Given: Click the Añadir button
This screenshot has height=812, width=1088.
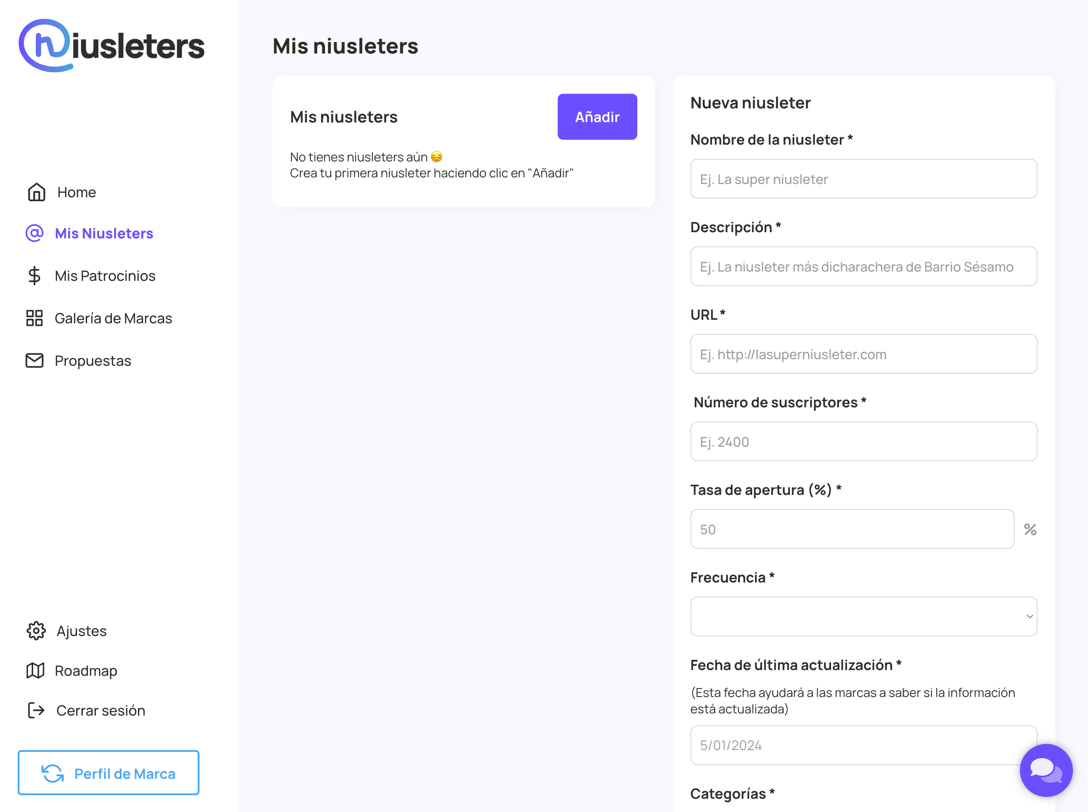Looking at the screenshot, I should coord(597,116).
